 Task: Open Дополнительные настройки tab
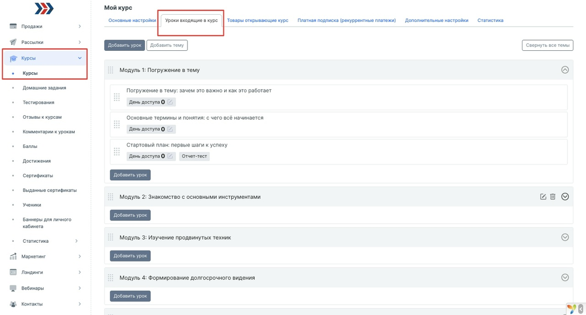pyautogui.click(x=437, y=21)
